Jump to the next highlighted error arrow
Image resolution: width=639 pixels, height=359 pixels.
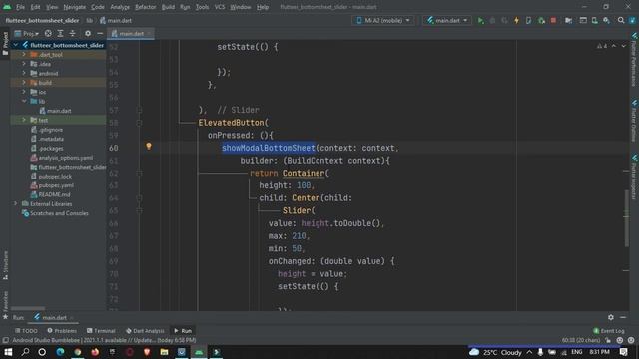(624, 46)
